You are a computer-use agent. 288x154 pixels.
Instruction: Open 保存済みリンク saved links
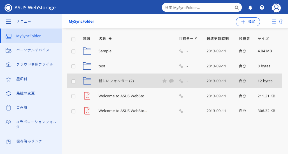coord(31,141)
